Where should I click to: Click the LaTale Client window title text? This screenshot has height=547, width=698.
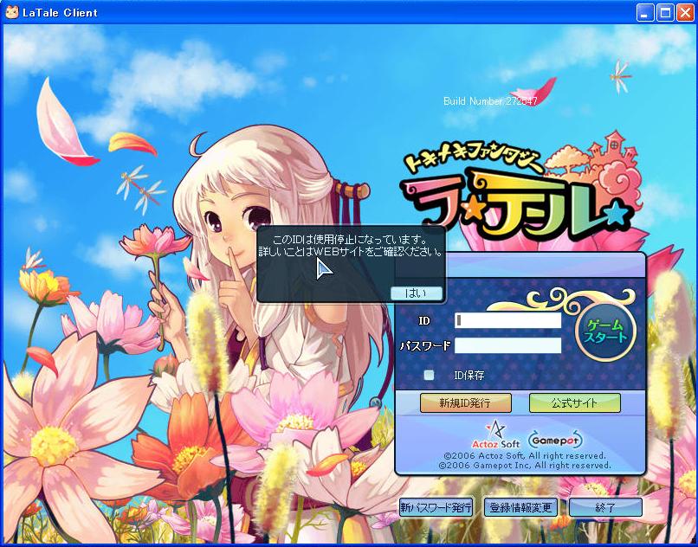[x=60, y=12]
